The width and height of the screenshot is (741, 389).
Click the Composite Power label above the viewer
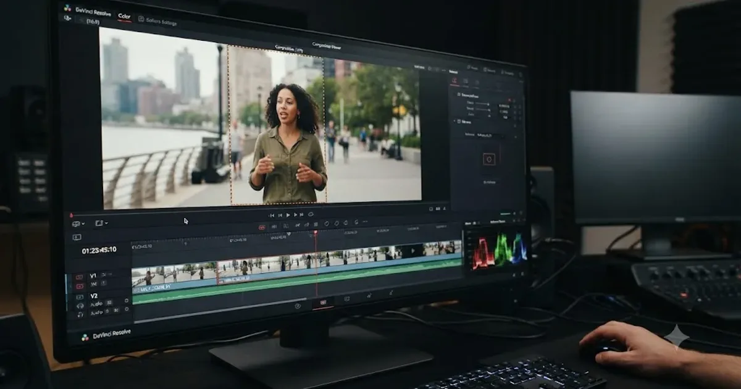(x=327, y=45)
